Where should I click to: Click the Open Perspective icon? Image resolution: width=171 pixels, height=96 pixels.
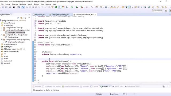pyautogui.click(x=166, y=11)
